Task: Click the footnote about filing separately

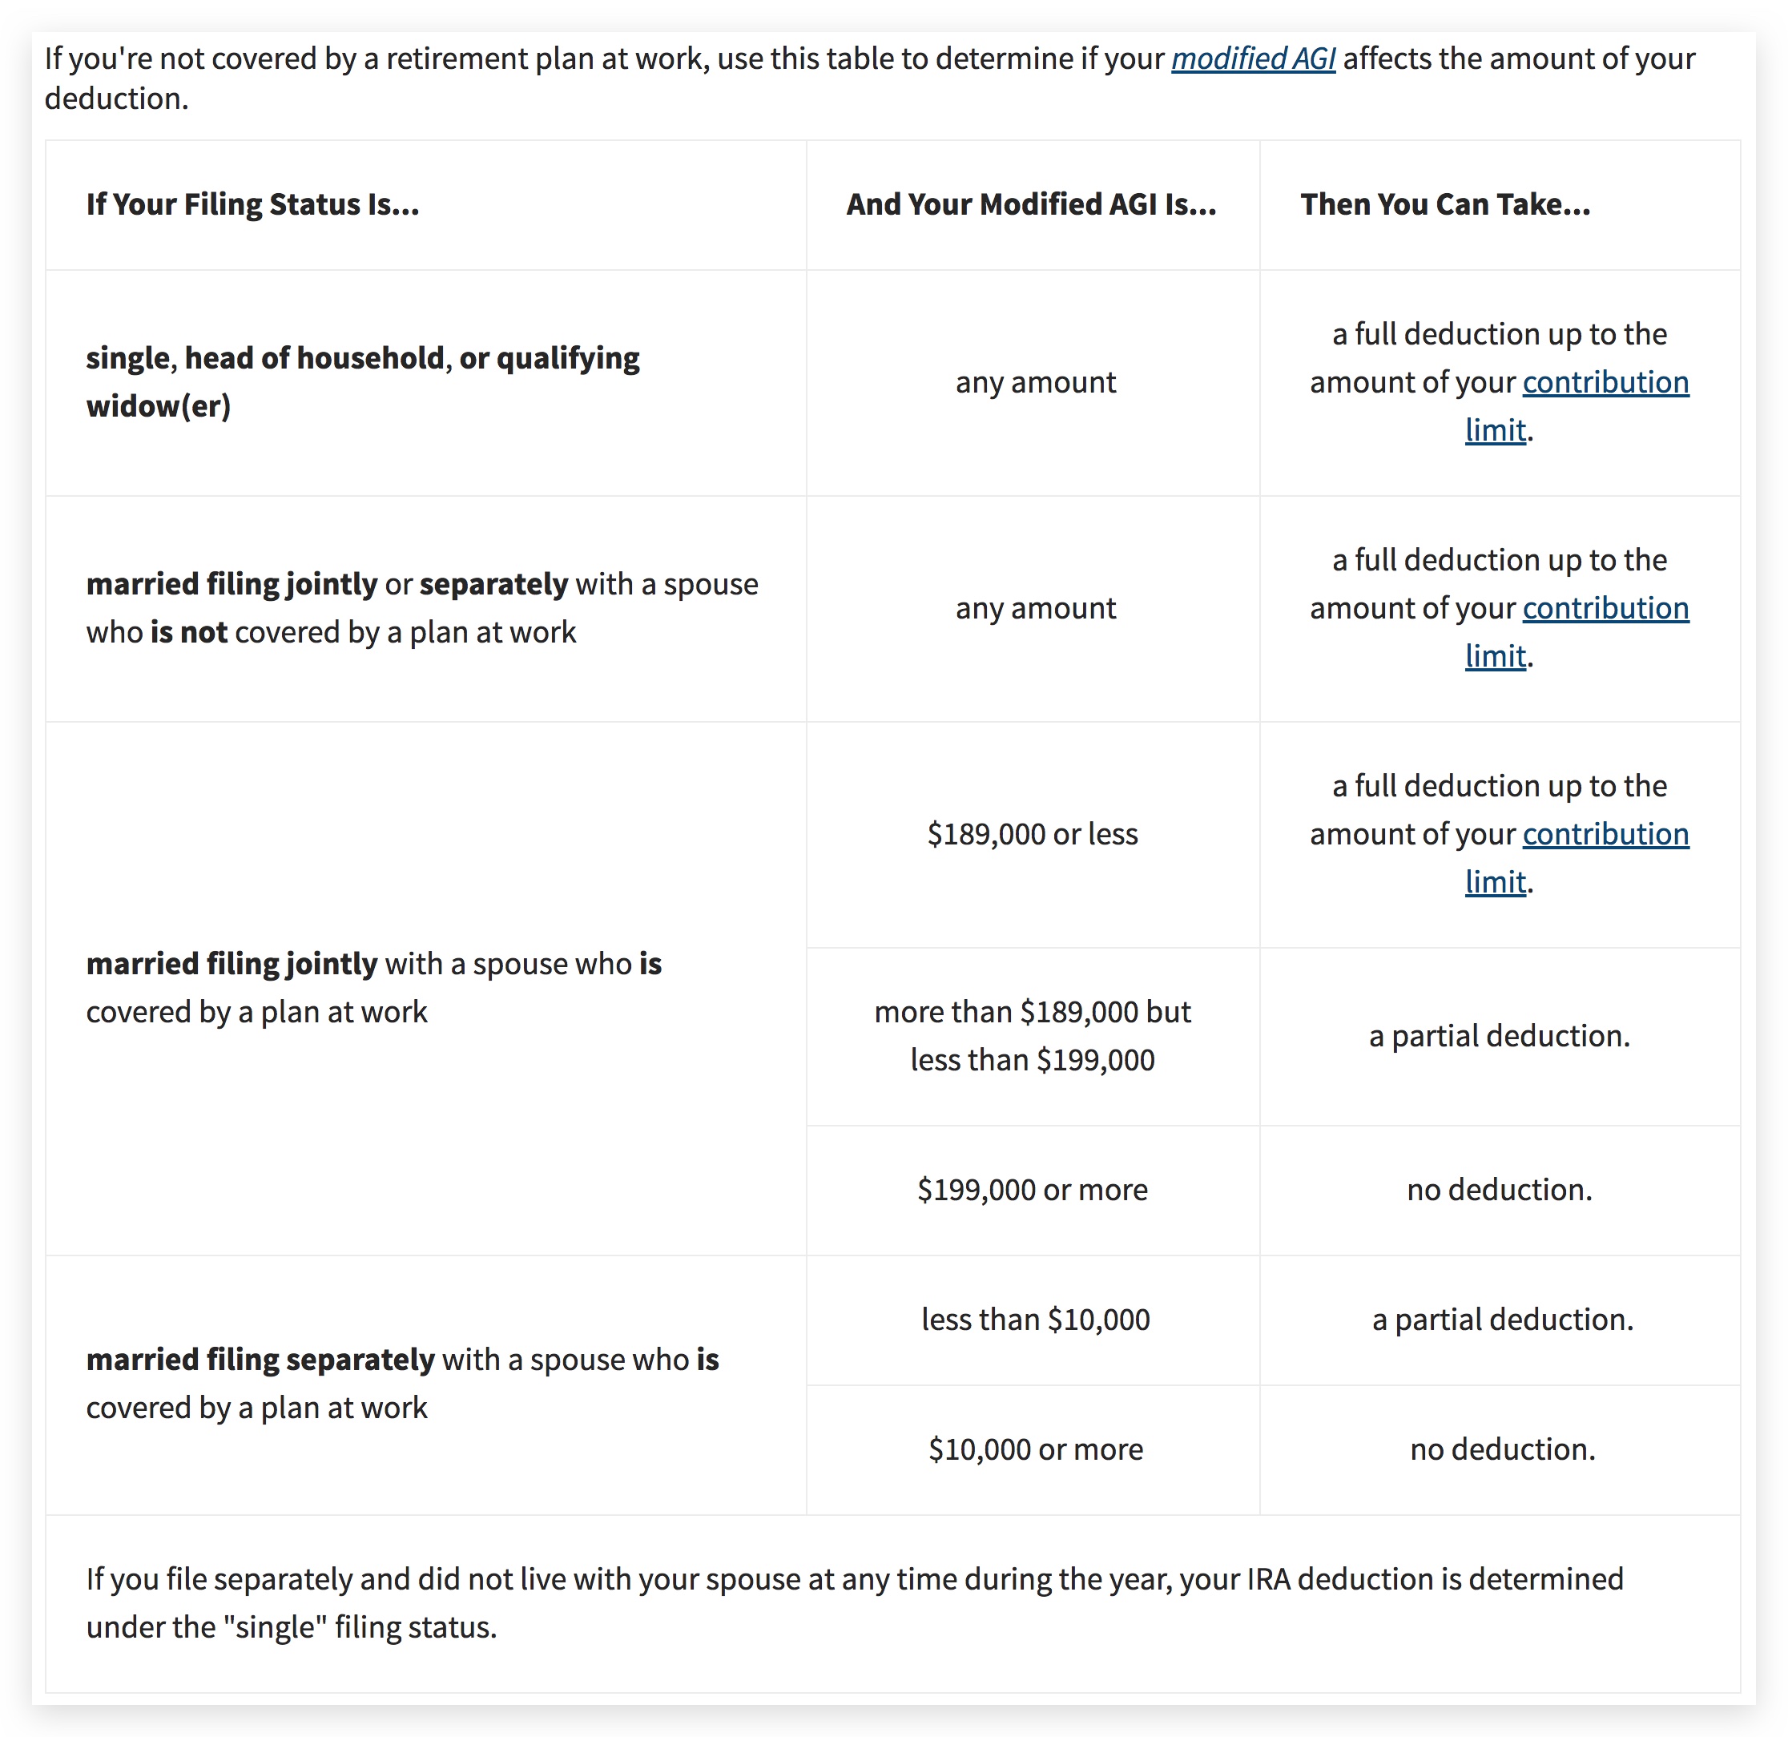Action: pyautogui.click(x=854, y=1603)
